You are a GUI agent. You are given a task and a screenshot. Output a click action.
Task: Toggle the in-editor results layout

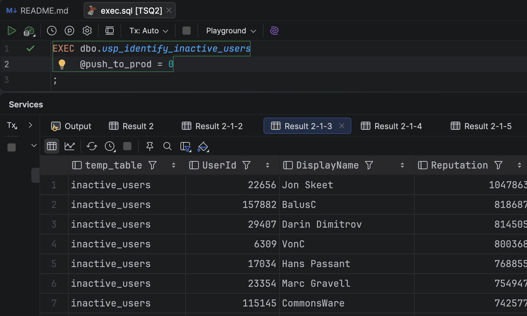(109, 31)
